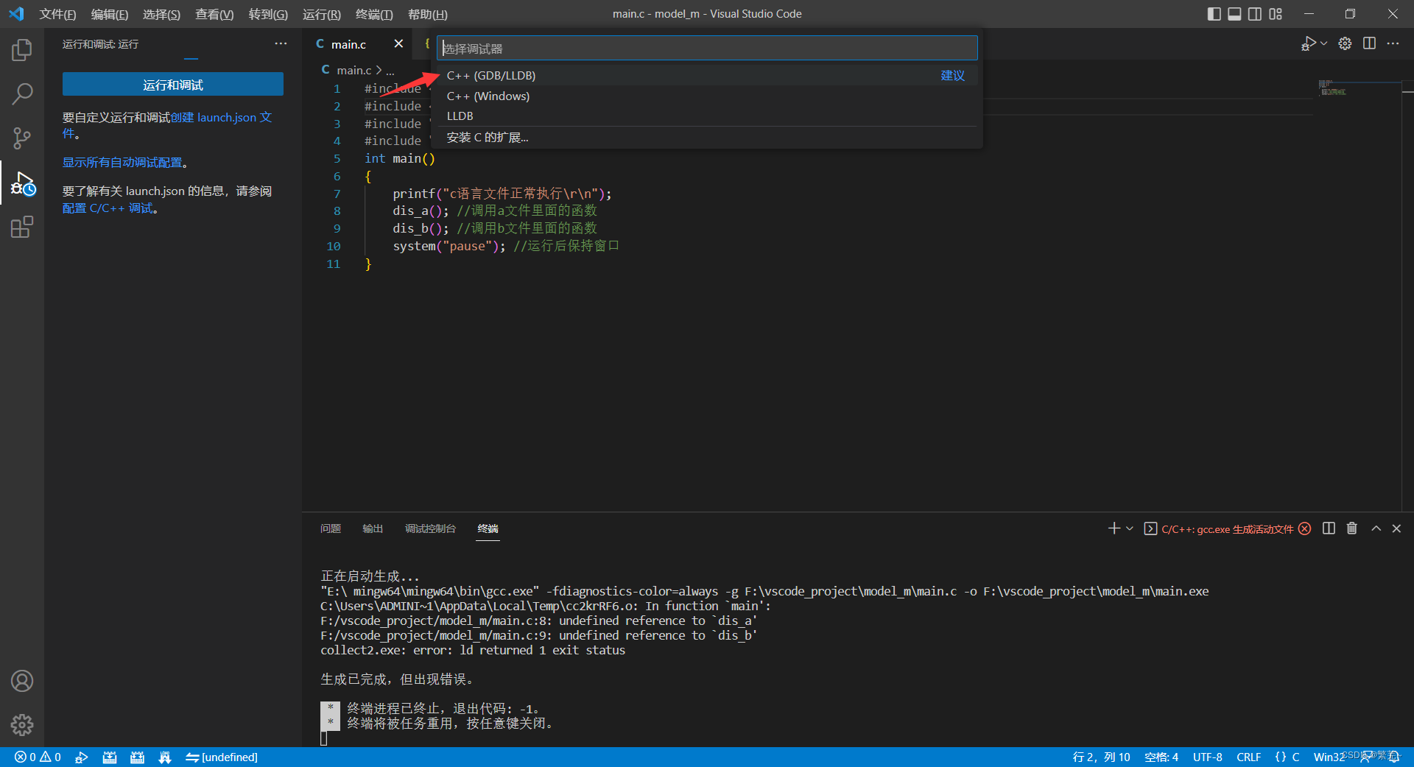
Task: Maximize panel with up chevron
Action: 1376,529
